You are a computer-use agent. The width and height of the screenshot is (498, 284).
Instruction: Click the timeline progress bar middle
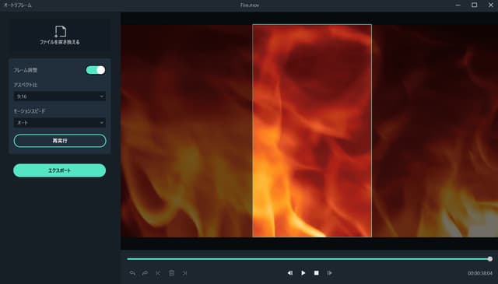click(308, 259)
